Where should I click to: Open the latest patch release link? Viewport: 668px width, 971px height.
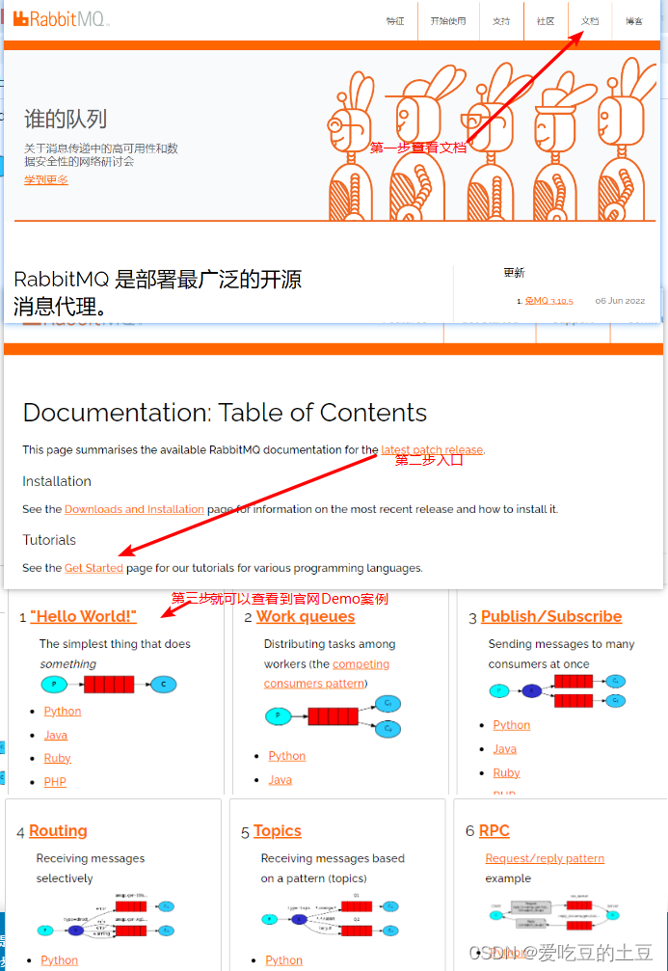(x=432, y=449)
